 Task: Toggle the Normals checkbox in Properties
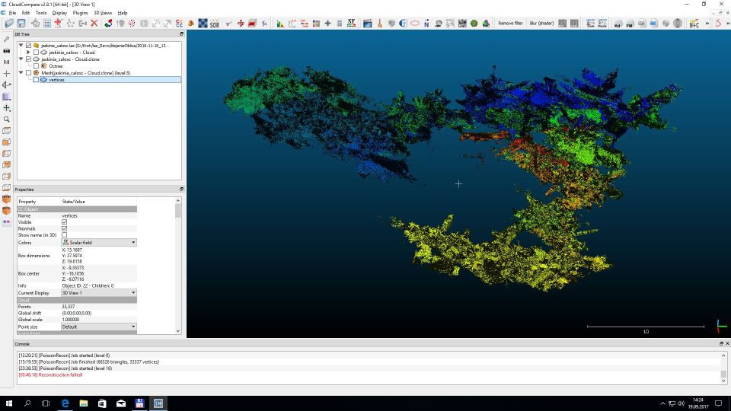pyautogui.click(x=65, y=228)
